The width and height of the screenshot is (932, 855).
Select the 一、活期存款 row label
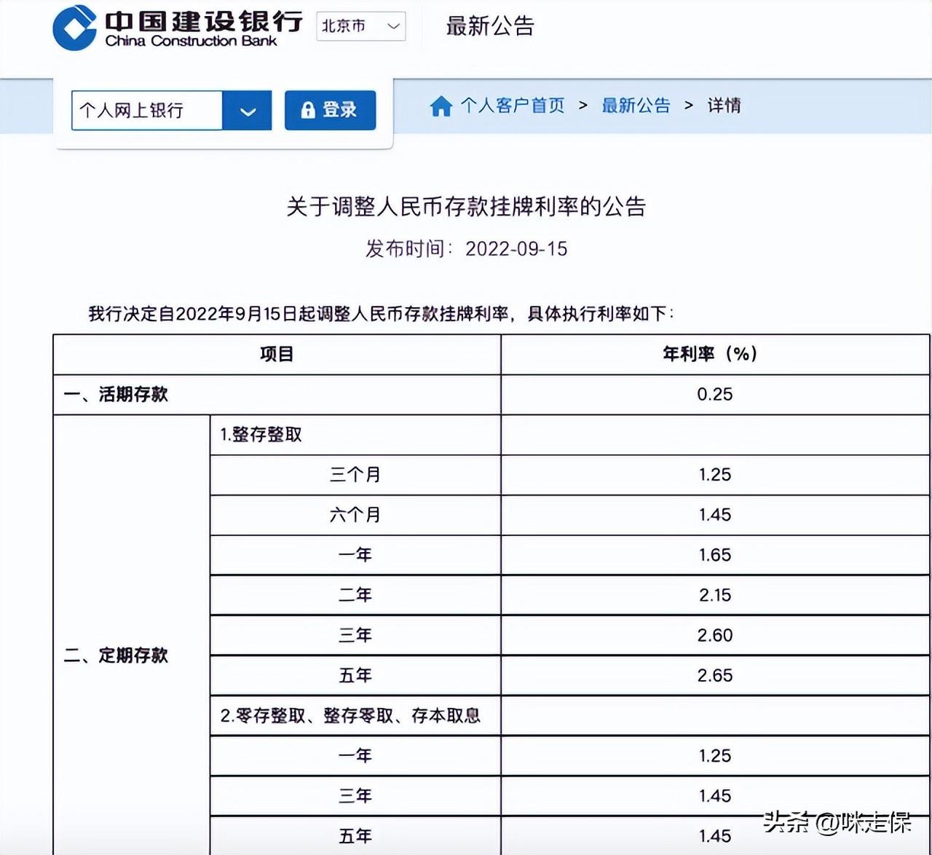tap(116, 395)
